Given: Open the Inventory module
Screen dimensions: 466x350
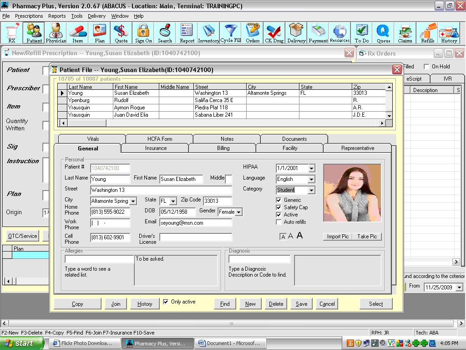Looking at the screenshot, I should (x=208, y=33).
